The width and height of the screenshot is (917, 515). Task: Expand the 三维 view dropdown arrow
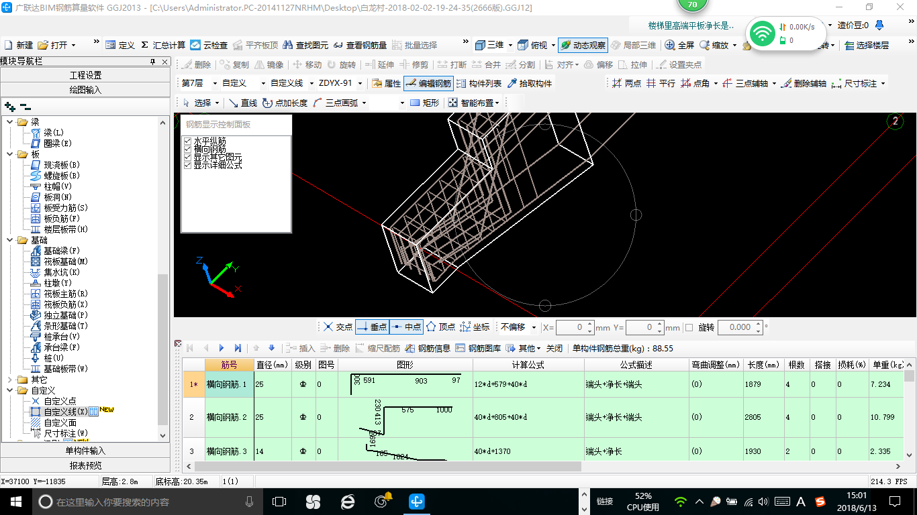click(511, 45)
